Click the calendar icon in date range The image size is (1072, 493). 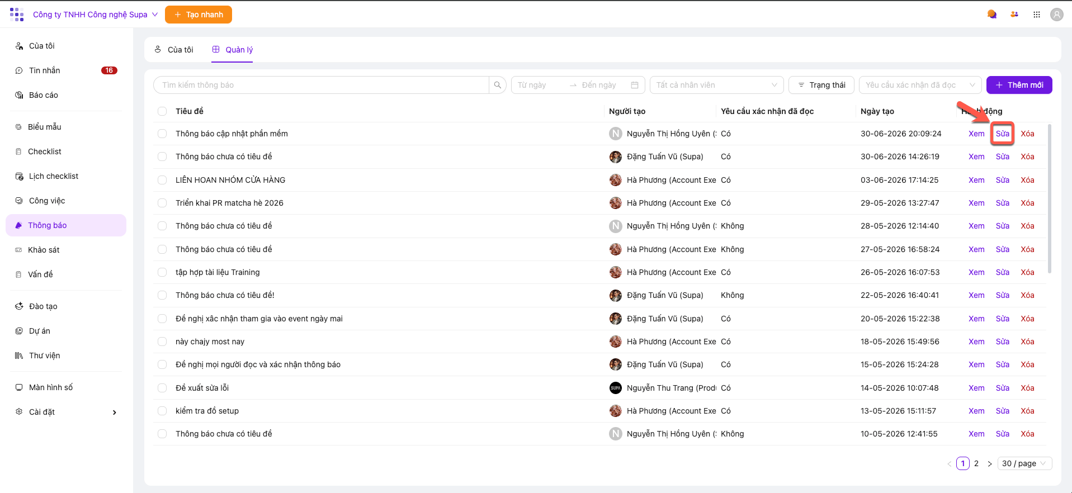pyautogui.click(x=635, y=85)
